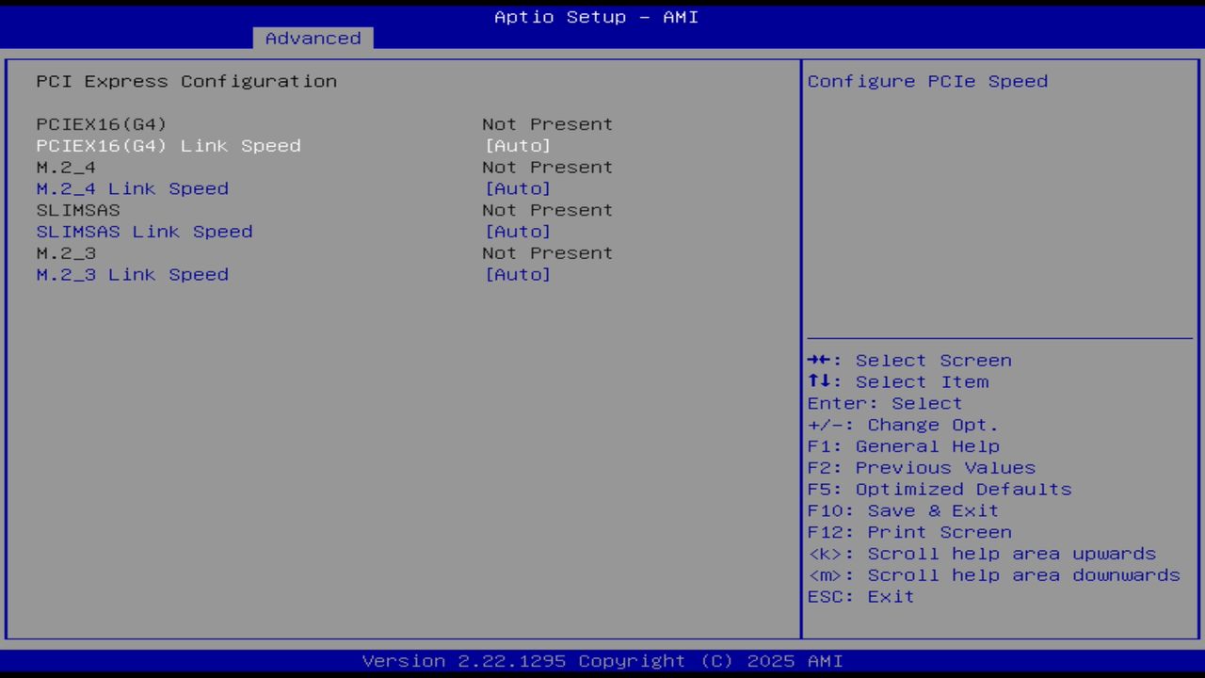Screen dimensions: 1205x678
Task: Select the PCIEX16(G4) slot entry
Action: point(98,123)
